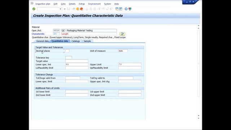Click the next characteristic button beside Length
231x130 pixels.
(x=122, y=34)
